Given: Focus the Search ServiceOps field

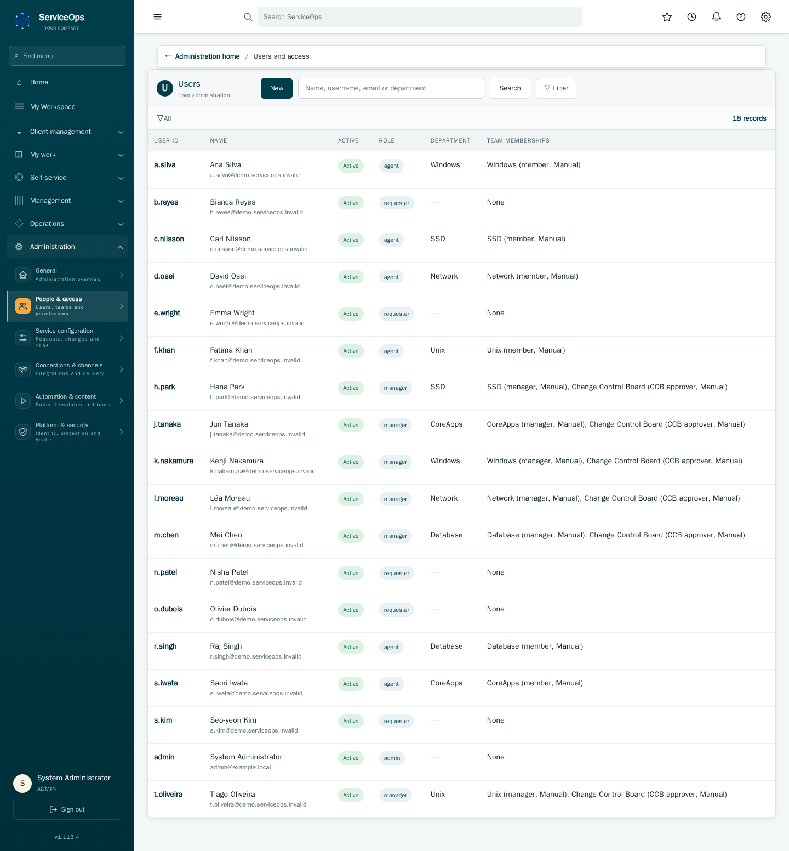Looking at the screenshot, I should pos(420,17).
